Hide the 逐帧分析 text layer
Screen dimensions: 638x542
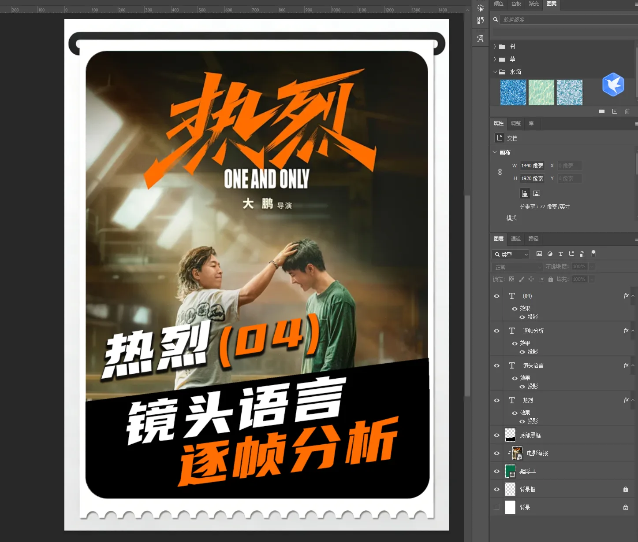tap(496, 331)
